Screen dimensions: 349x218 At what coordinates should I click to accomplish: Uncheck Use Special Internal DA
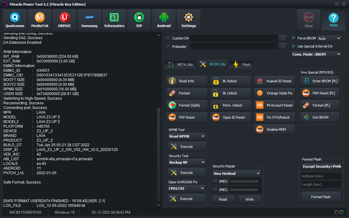pos(293,46)
